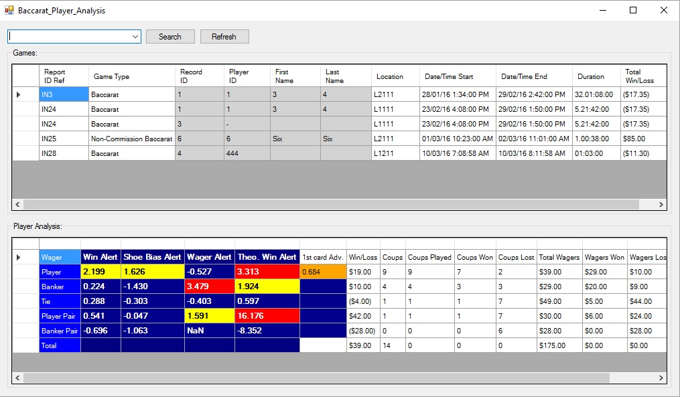The height and width of the screenshot is (397, 680).
Task: Select the IN25 Non-Commission Baccarat row
Action: [x=131, y=139]
